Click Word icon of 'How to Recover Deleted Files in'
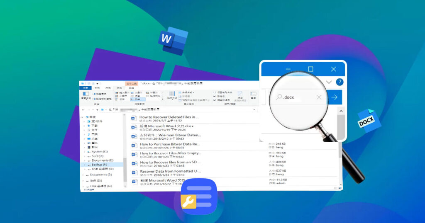This screenshot has height=223, width=425. click(134, 118)
